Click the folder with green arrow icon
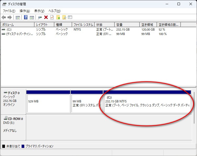The width and height of the screenshot is (197, 156). coord(58,17)
